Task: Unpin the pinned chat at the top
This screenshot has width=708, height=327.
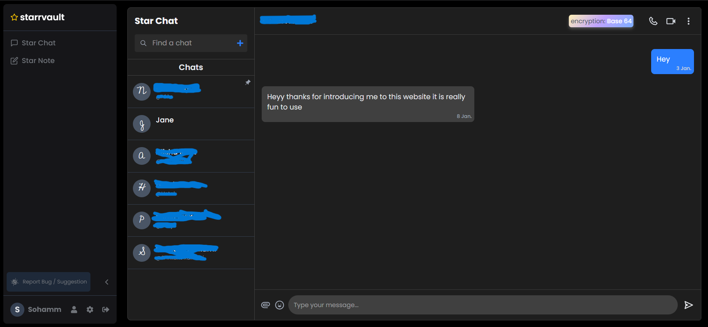Action: [x=247, y=82]
